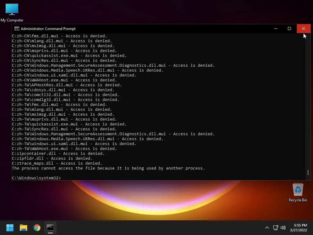Viewport: 313px width, 235px height.
Task: Click the zh-CN\SyncRes.dll.mui line
Action: click(64, 61)
